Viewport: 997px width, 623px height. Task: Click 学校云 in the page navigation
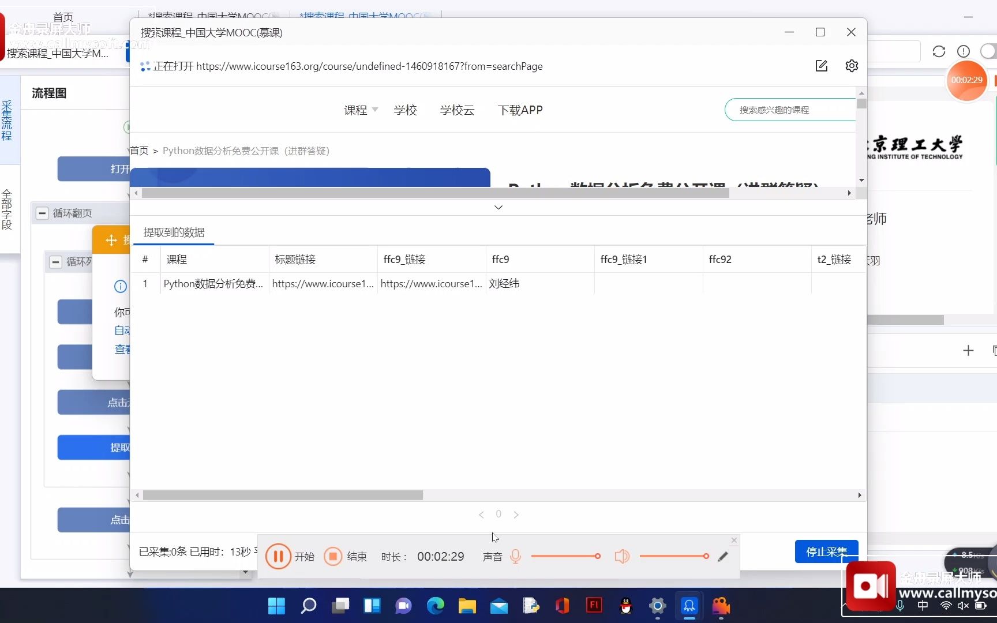(x=457, y=110)
